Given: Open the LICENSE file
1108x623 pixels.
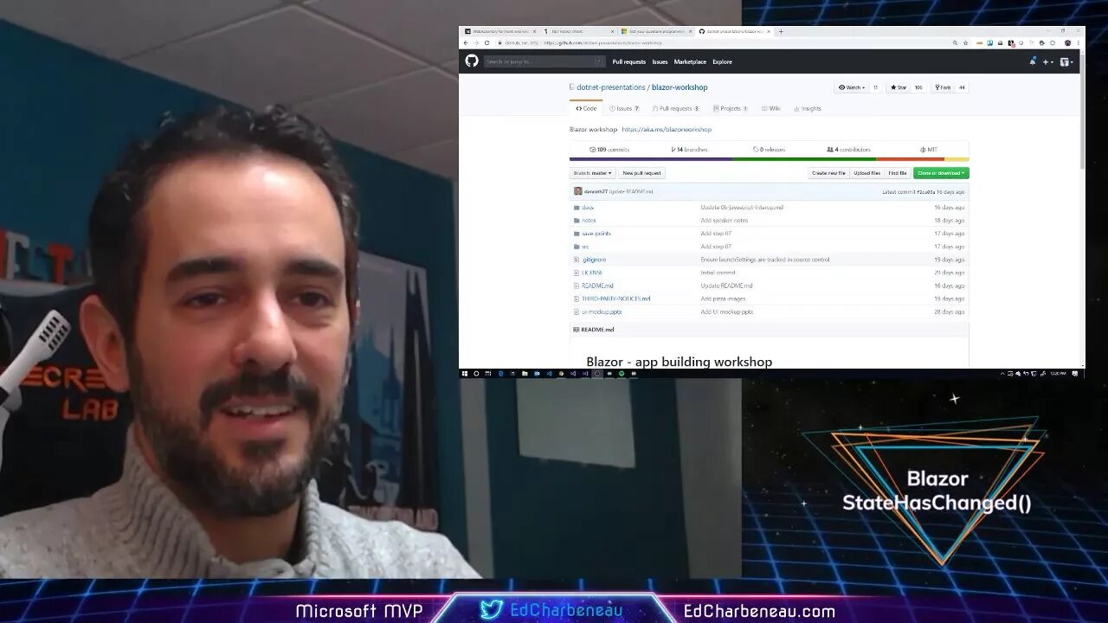Looking at the screenshot, I should 592,273.
